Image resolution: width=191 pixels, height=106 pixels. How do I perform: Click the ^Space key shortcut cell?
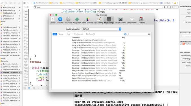(x=122, y=71)
